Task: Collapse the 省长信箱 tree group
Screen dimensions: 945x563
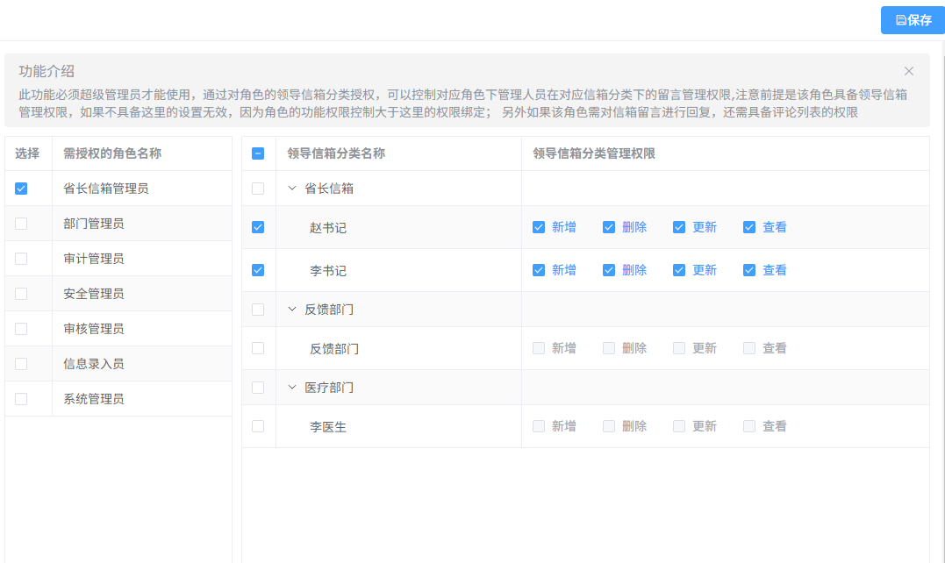Action: (292, 189)
